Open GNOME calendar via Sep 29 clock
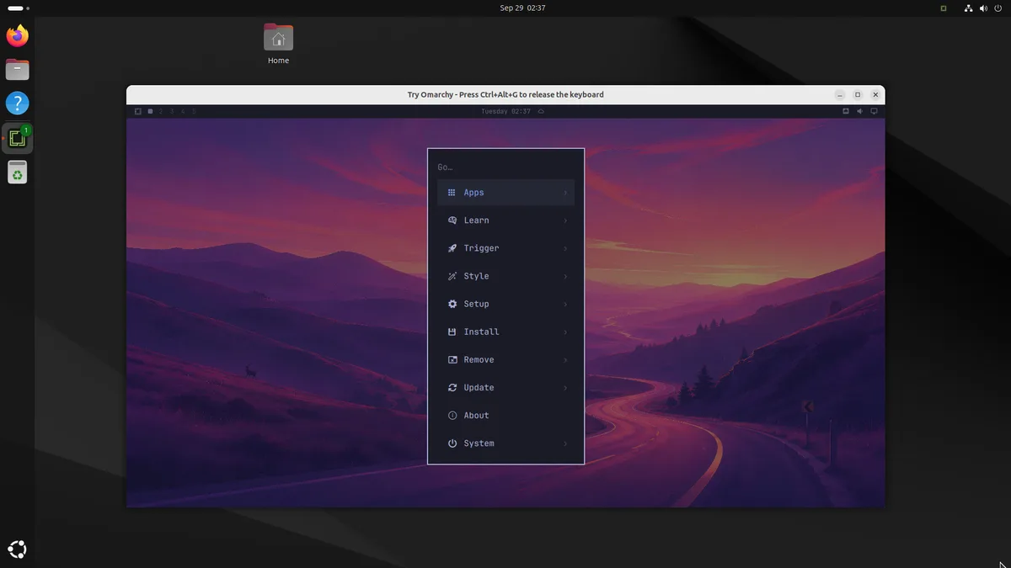 pos(522,8)
